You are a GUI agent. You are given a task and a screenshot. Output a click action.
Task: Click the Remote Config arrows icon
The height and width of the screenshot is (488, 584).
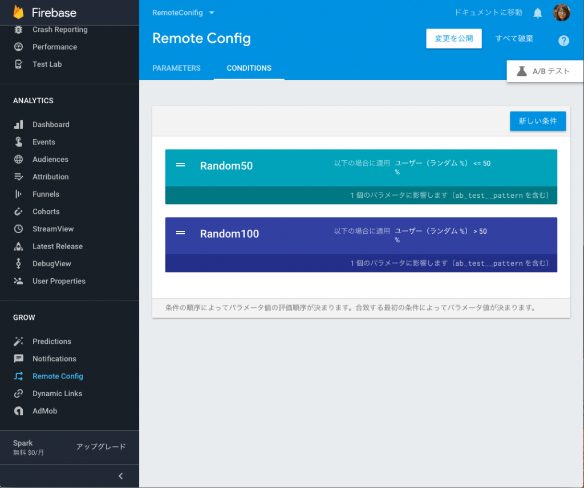click(18, 376)
